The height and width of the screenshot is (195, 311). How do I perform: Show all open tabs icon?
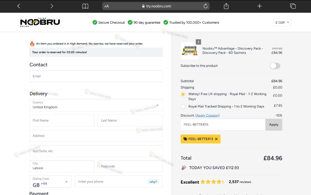(x=293, y=6)
